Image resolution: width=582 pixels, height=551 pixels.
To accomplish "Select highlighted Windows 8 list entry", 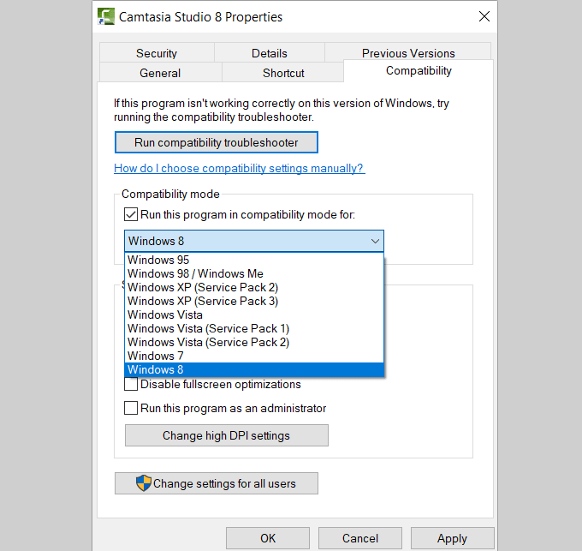I will (x=254, y=369).
